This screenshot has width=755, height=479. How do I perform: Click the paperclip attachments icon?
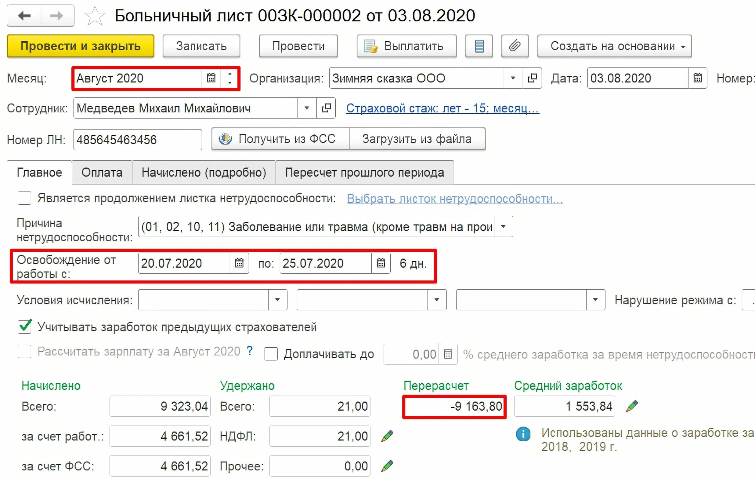coord(515,46)
